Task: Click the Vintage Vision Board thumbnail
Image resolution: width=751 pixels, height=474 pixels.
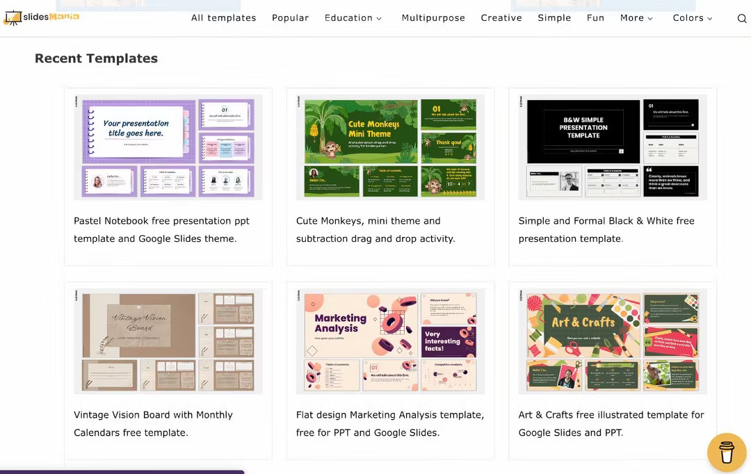Action: click(168, 341)
